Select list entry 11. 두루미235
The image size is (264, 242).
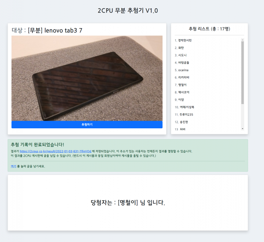pos(184,115)
